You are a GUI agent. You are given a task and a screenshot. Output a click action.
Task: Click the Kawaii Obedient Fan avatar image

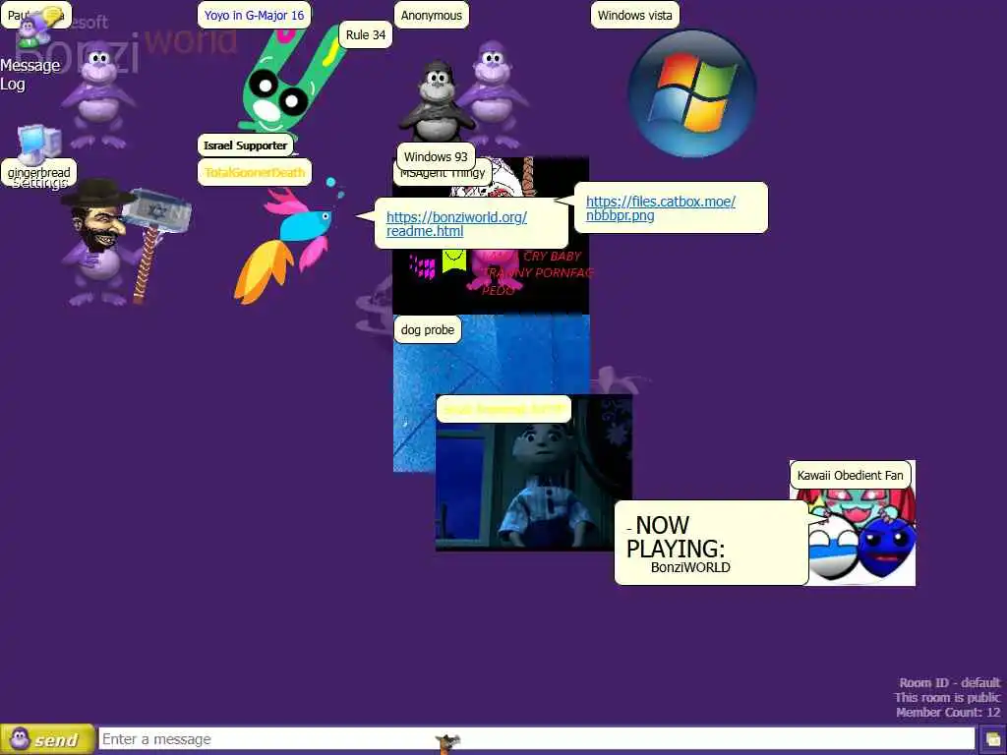pos(863,536)
